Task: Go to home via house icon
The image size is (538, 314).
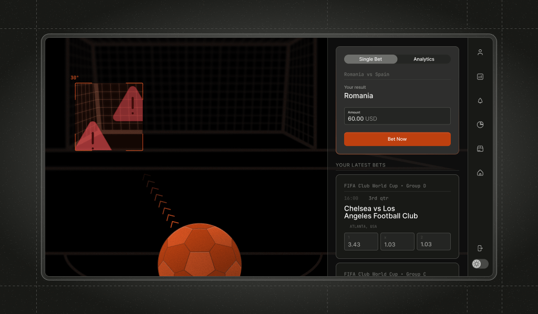Action: click(480, 173)
